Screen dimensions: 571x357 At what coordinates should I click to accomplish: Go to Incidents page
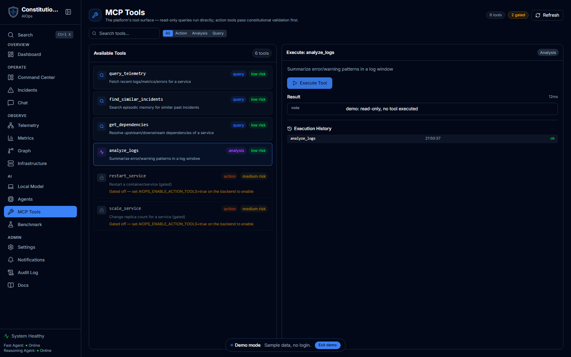(x=40, y=90)
